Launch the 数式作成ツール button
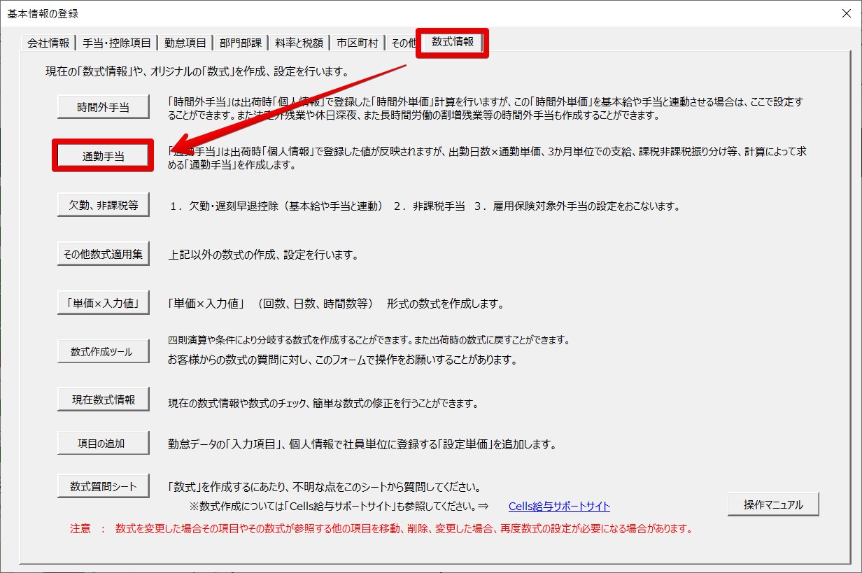This screenshot has width=862, height=573. (104, 352)
